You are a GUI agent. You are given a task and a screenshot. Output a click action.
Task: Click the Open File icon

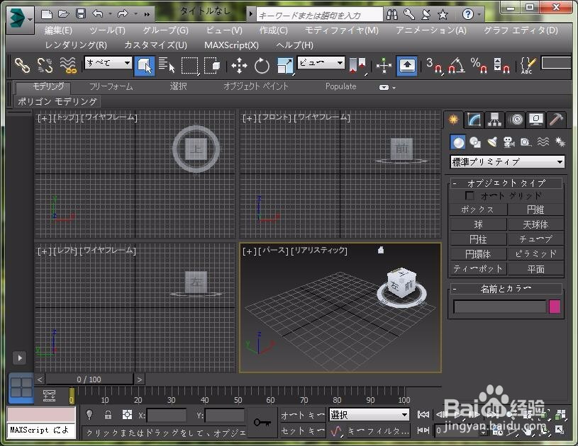[x=63, y=14]
